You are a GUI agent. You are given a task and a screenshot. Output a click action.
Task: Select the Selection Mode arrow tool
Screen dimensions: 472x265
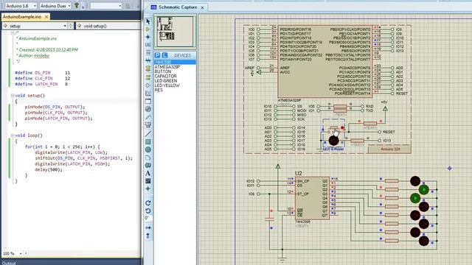pyautogui.click(x=147, y=21)
